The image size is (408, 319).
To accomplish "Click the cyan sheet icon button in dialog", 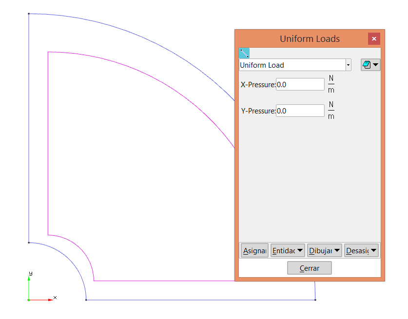I will (x=370, y=65).
